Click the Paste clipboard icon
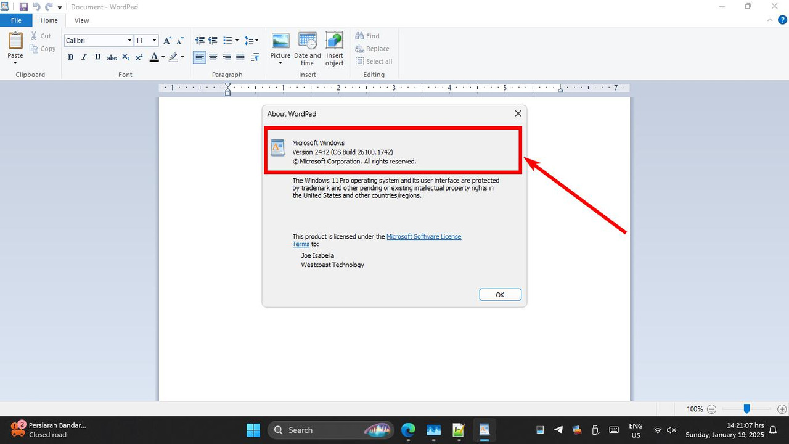Viewport: 789px width, 444px height. [x=15, y=41]
